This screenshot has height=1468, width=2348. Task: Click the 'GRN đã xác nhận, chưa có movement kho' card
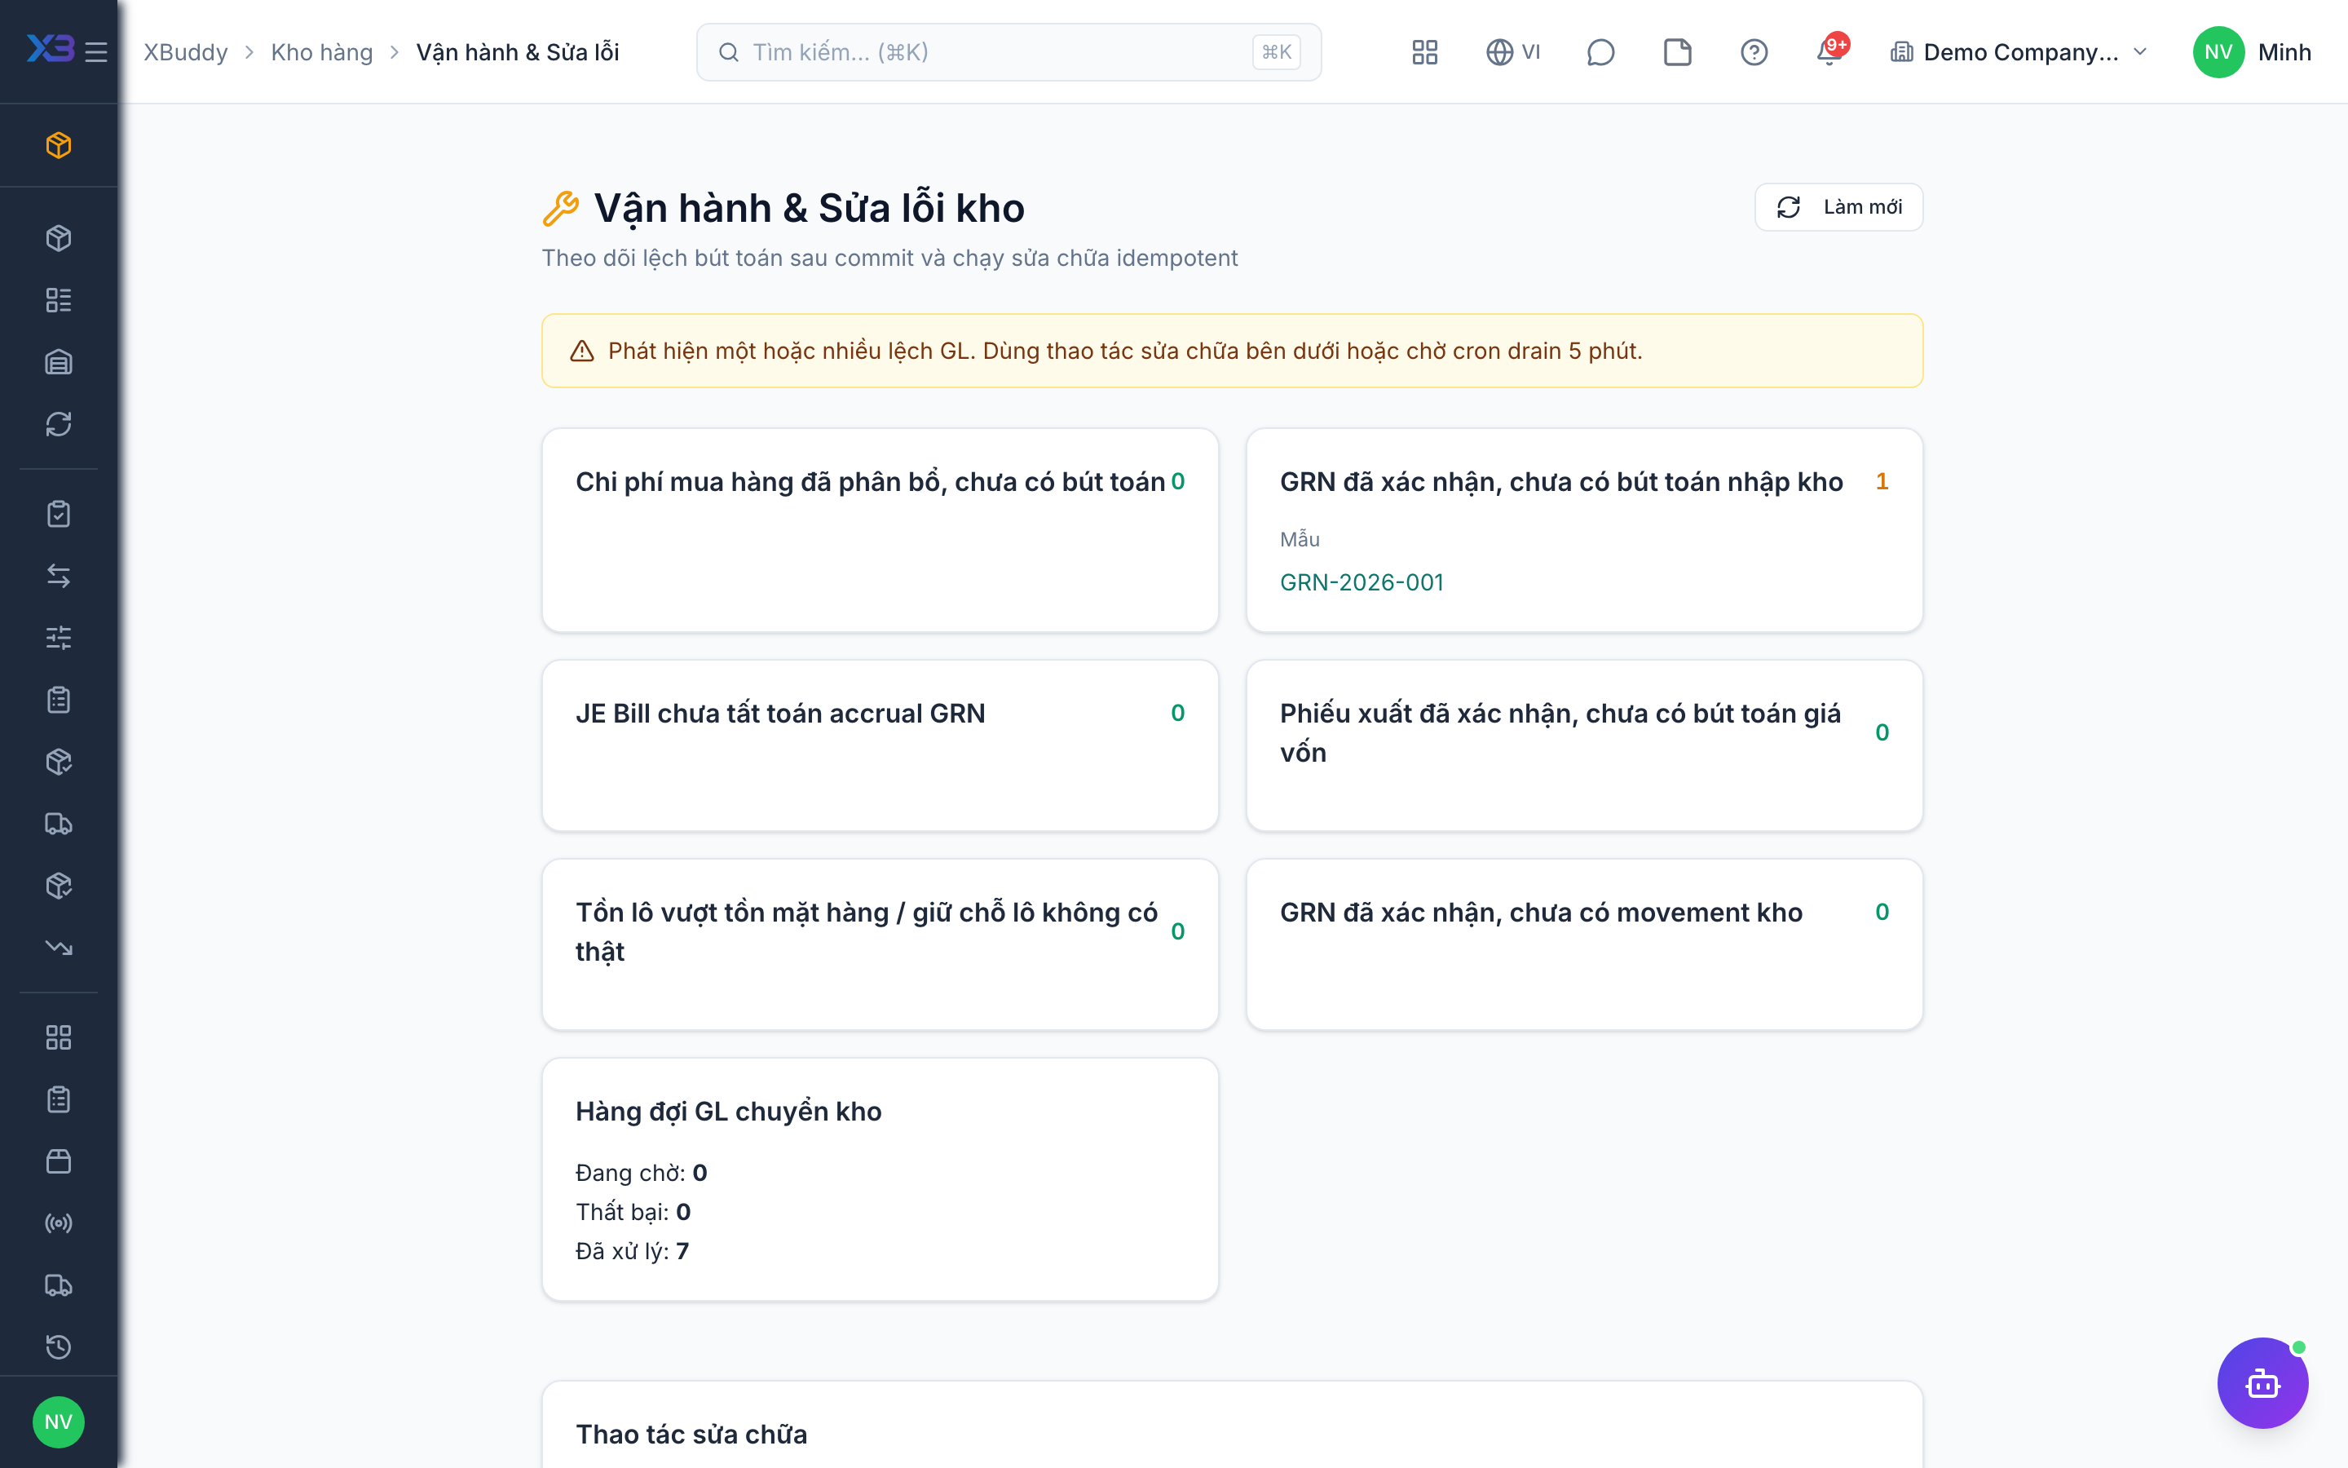tap(1584, 944)
